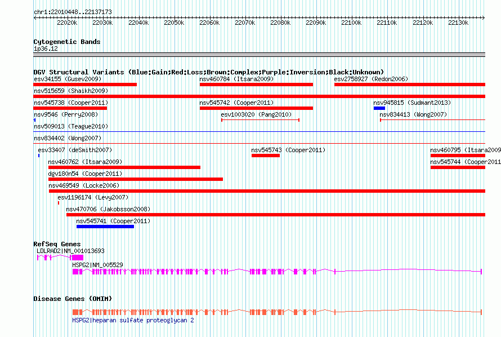The width and height of the screenshot is (501, 337).
Task: Select variant nsv470706 (Jakobsson2008) label
Action: coord(108,209)
